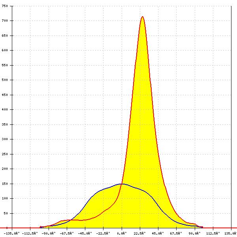Image resolution: width=237 pixels, height=237 pixels.
Task: Click the 750 y-axis label
Action: pos(5,6)
